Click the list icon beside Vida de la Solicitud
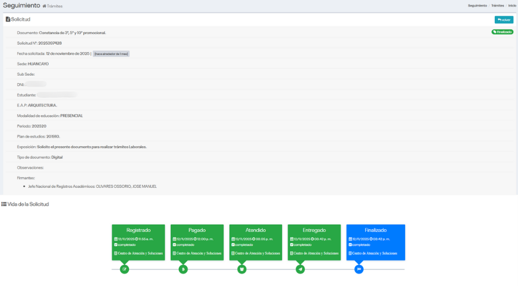518x286 pixels. click(x=4, y=204)
